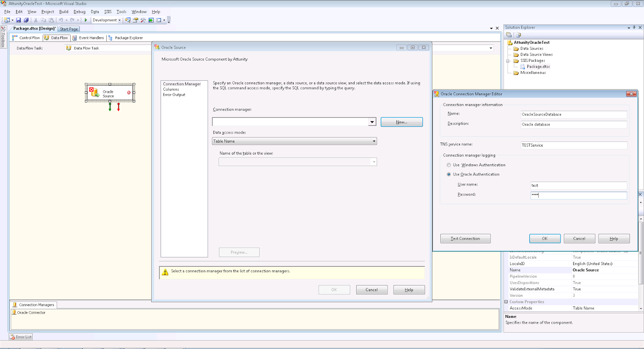Open the Connection manager dropdown

point(372,122)
